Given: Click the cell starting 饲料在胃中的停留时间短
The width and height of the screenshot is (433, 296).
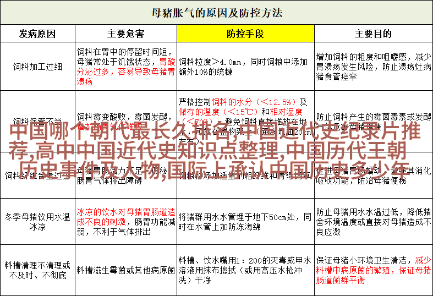Looking at the screenshot, I should tap(126, 67).
